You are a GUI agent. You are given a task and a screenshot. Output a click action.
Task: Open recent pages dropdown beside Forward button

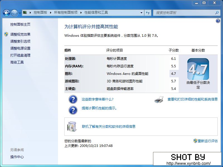tap(20, 13)
